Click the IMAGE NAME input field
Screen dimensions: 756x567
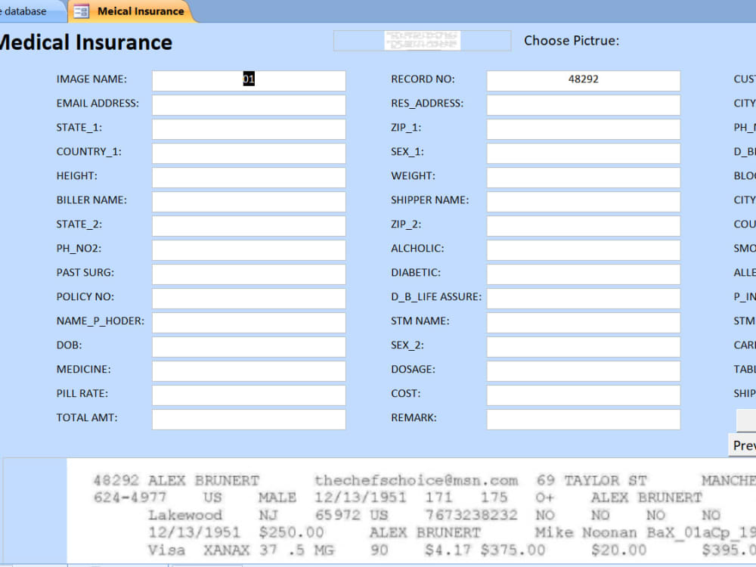click(x=249, y=81)
